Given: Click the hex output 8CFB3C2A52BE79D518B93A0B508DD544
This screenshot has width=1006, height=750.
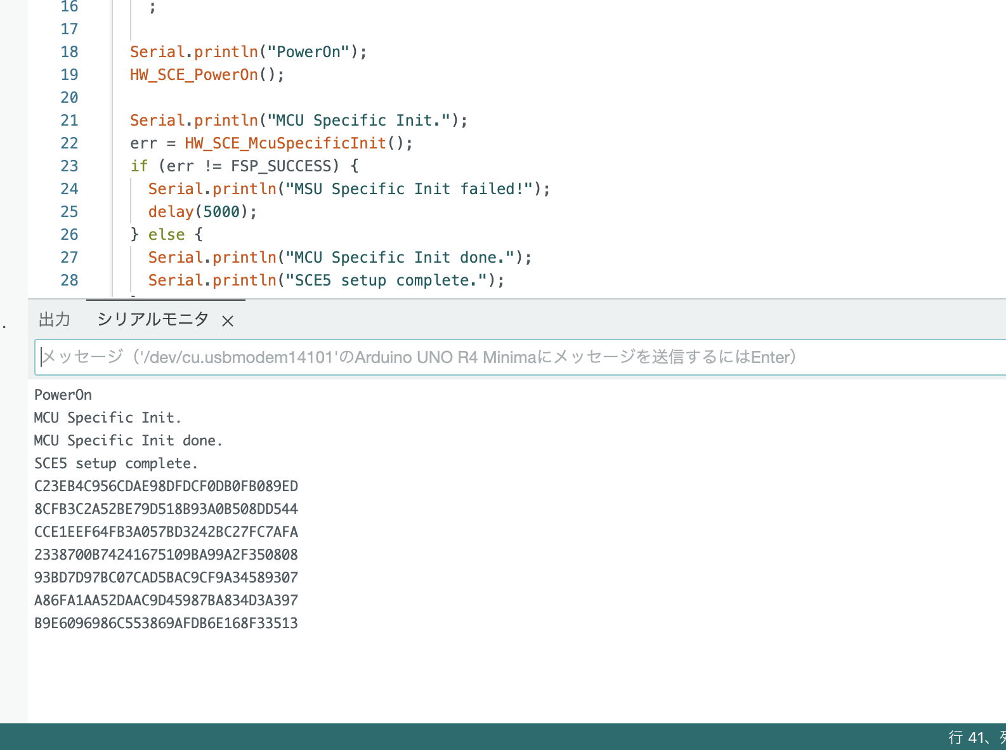Looking at the screenshot, I should [x=166, y=509].
